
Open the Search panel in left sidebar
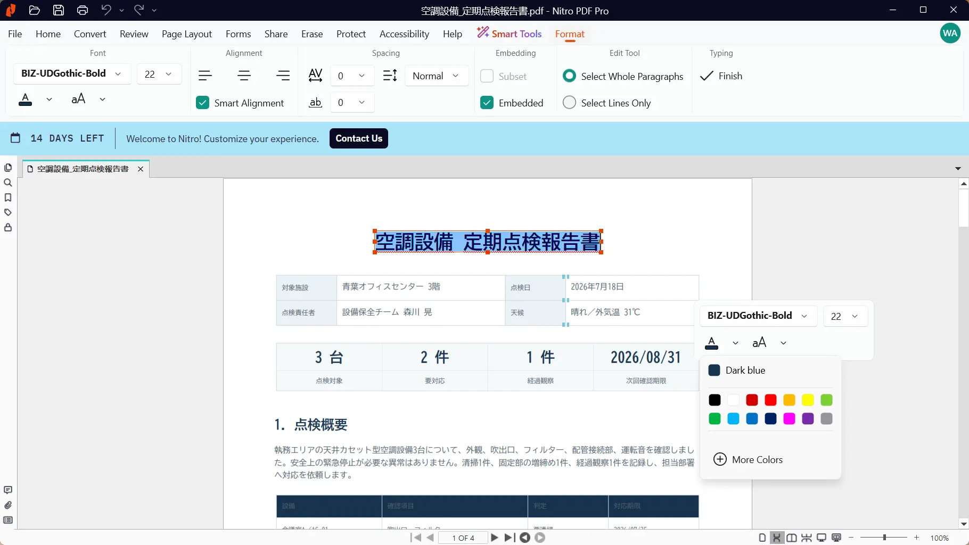coord(8,183)
